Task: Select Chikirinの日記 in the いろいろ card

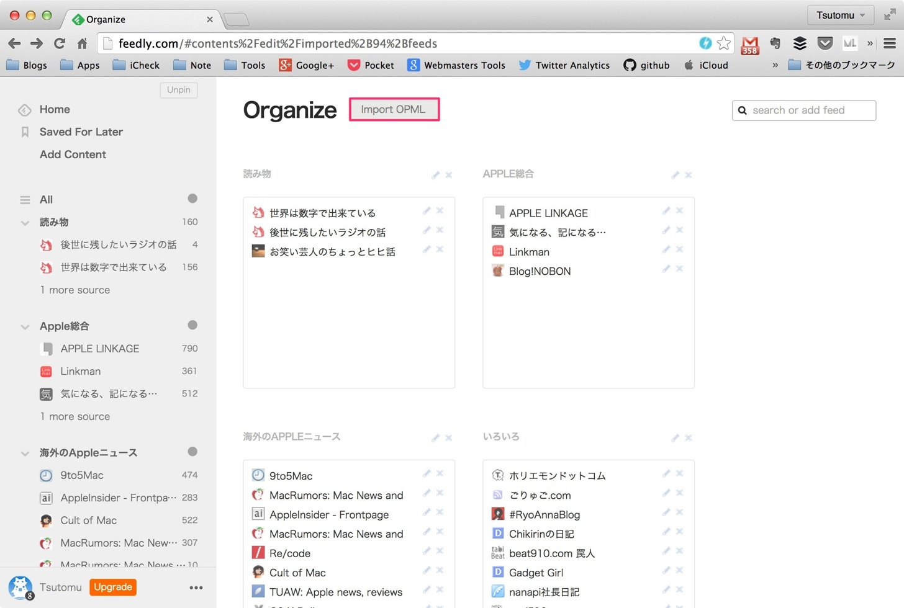Action: click(541, 534)
